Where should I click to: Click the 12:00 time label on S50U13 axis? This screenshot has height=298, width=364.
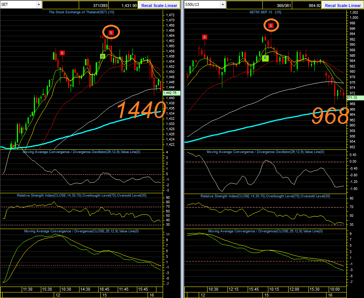[294, 289]
